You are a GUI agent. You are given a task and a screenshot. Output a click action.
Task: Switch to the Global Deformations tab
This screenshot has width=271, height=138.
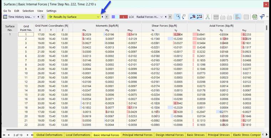point(49,135)
